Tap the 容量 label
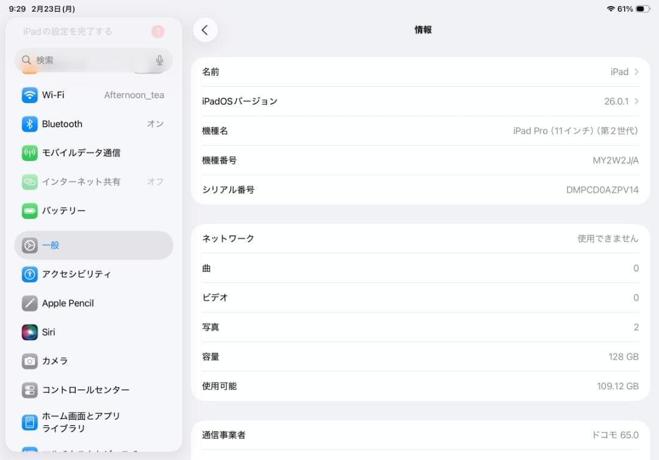The height and width of the screenshot is (460, 659). [211, 357]
